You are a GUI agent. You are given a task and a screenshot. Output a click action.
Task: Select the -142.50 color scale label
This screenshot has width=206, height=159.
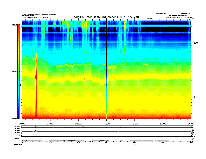coord(15,72)
